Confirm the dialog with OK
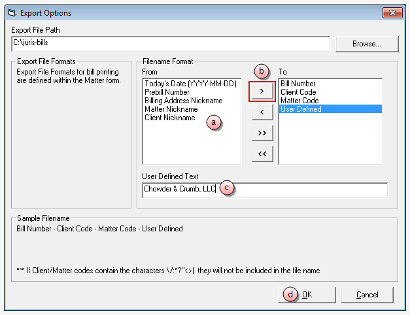The width and height of the screenshot is (410, 315). pyautogui.click(x=307, y=295)
